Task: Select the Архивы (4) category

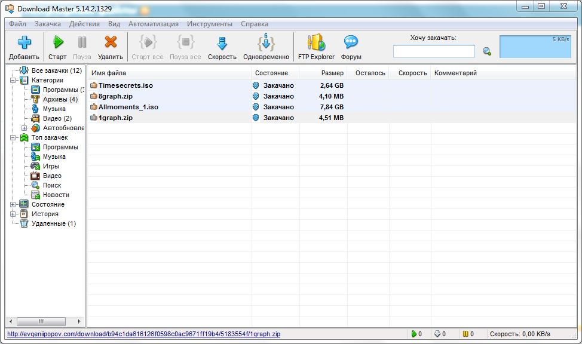Action: [x=60, y=100]
